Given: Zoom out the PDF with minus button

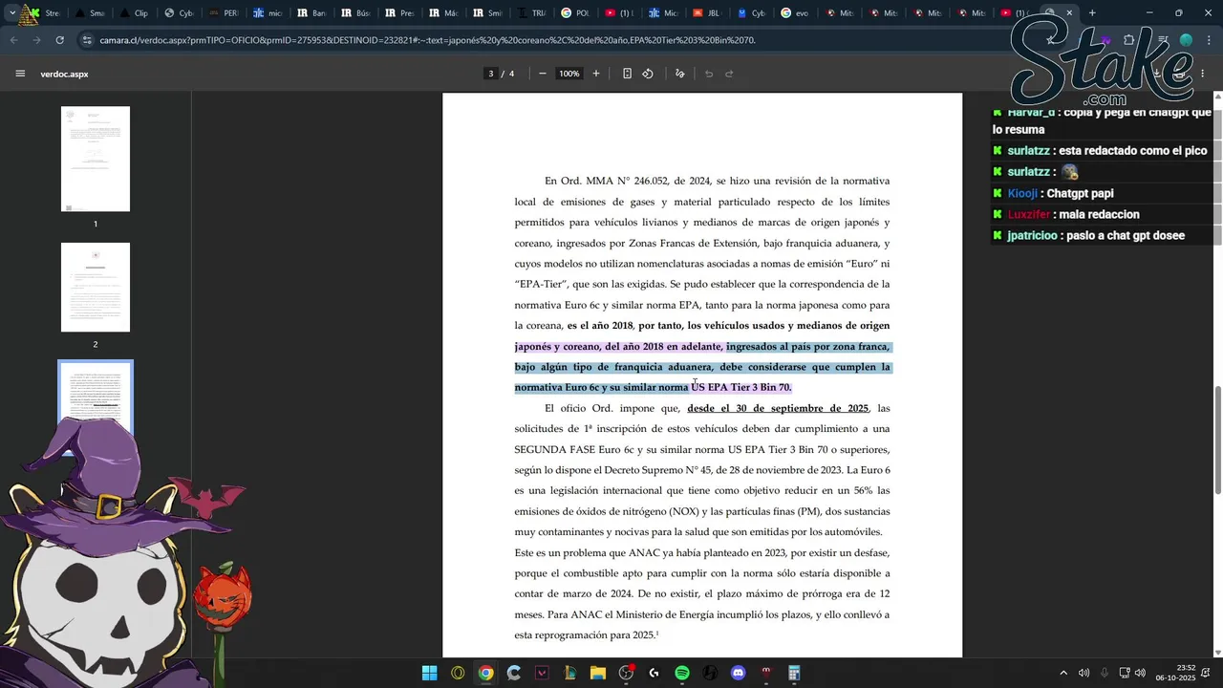Looking at the screenshot, I should coord(543,74).
